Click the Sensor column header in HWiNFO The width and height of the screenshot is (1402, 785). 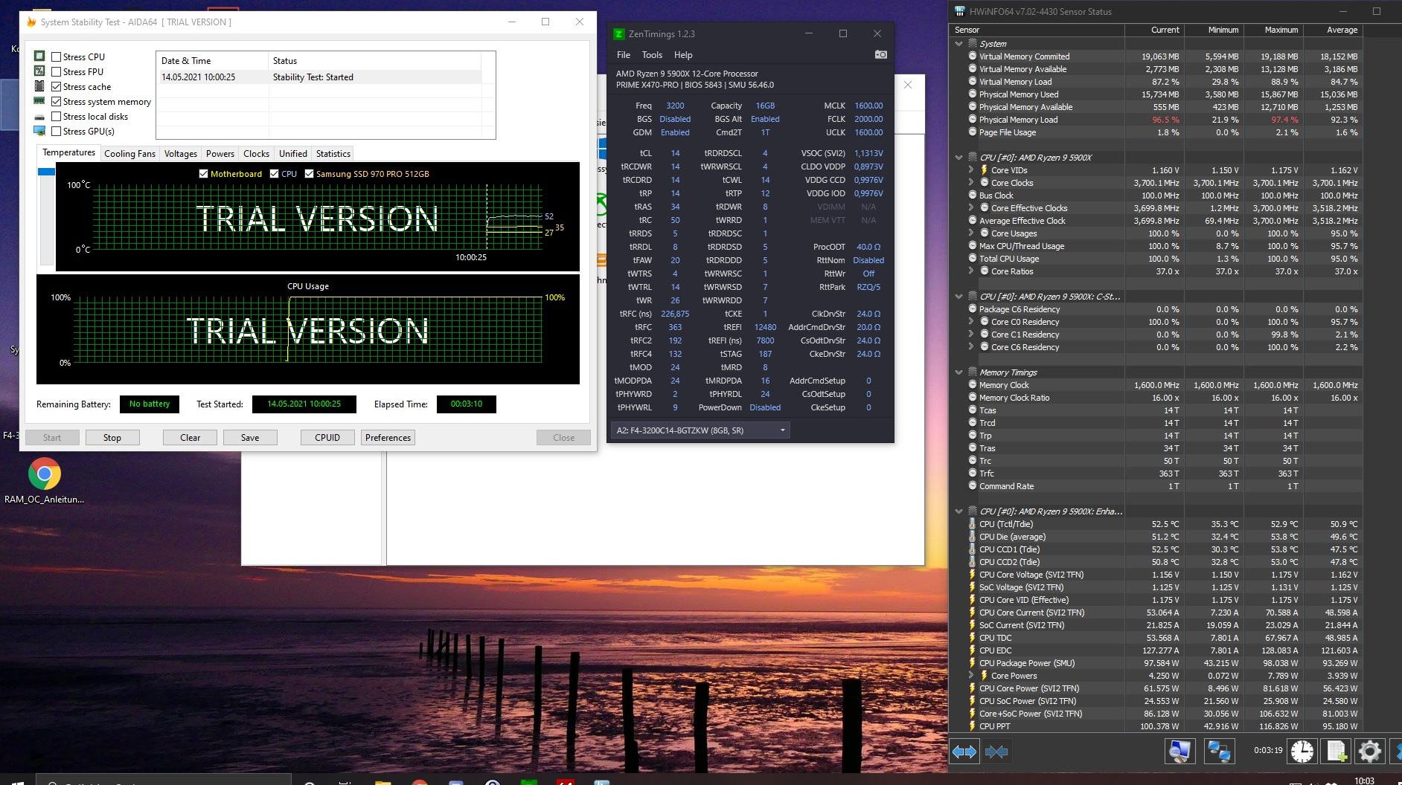1039,30
